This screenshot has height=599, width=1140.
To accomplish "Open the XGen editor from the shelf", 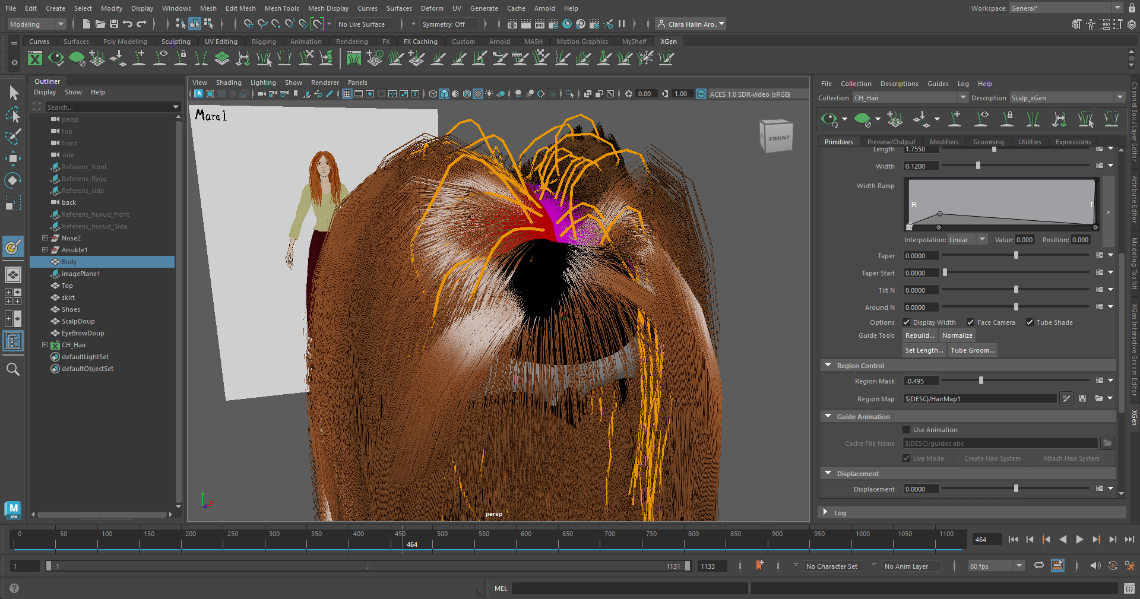I will 35,58.
